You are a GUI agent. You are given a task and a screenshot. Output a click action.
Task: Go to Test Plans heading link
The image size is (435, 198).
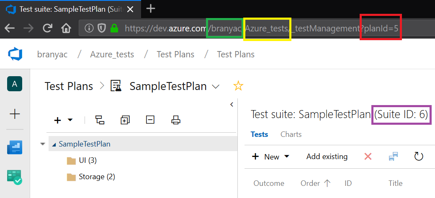[x=69, y=86]
